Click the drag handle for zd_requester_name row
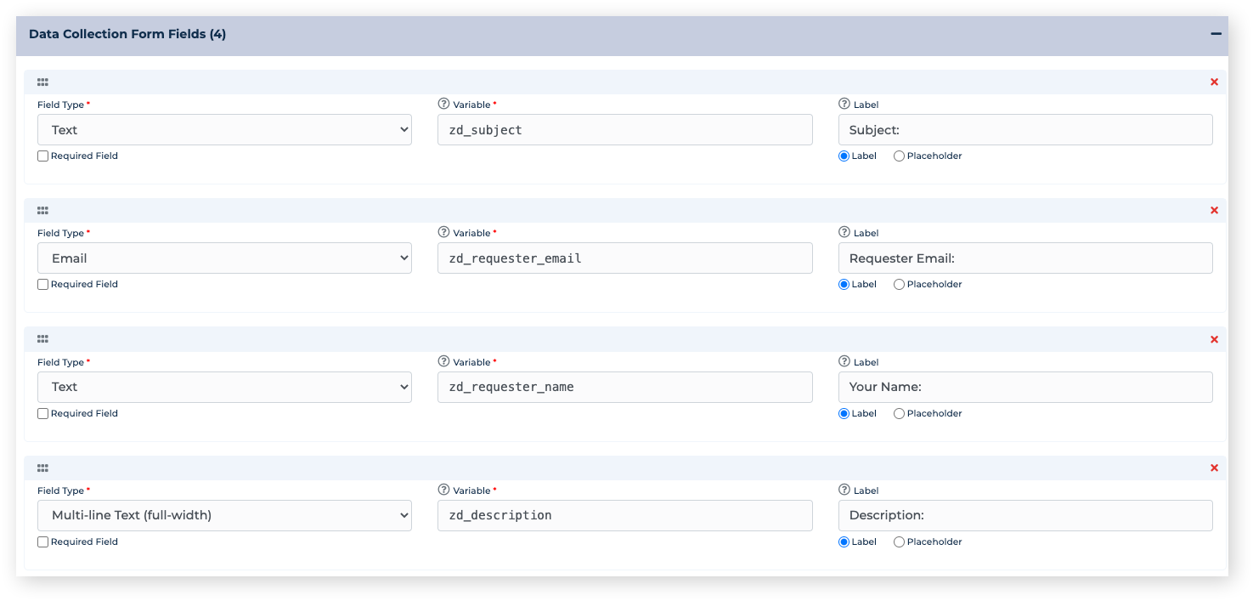The image size is (1253, 601). (42, 339)
